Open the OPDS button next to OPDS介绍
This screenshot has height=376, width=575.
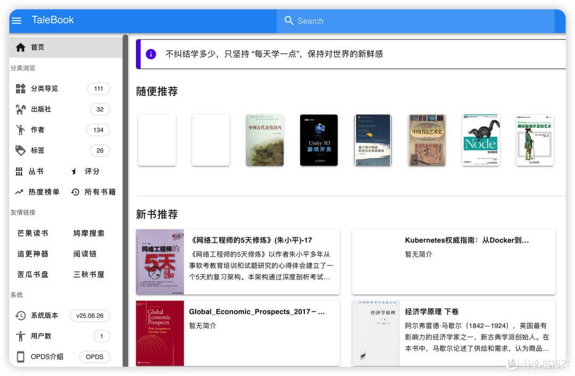94,357
